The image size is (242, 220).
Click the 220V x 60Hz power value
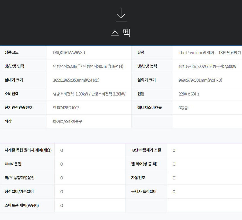tap(189, 94)
